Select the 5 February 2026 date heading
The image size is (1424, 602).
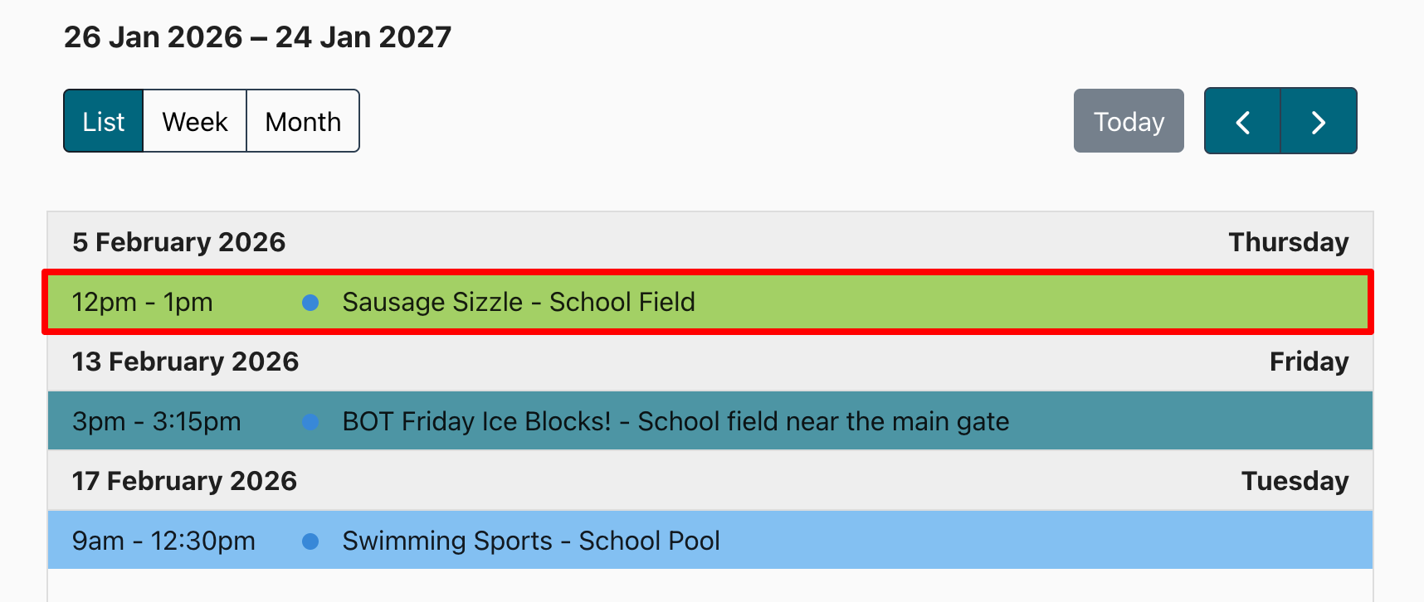178,242
